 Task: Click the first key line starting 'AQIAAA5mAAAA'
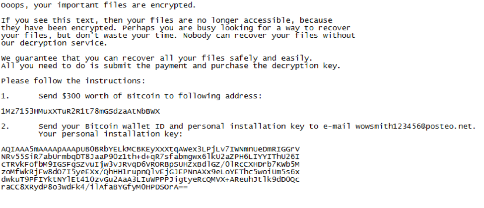pyautogui.click(x=150, y=149)
